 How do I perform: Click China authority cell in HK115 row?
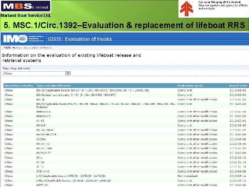[x=9, y=125]
